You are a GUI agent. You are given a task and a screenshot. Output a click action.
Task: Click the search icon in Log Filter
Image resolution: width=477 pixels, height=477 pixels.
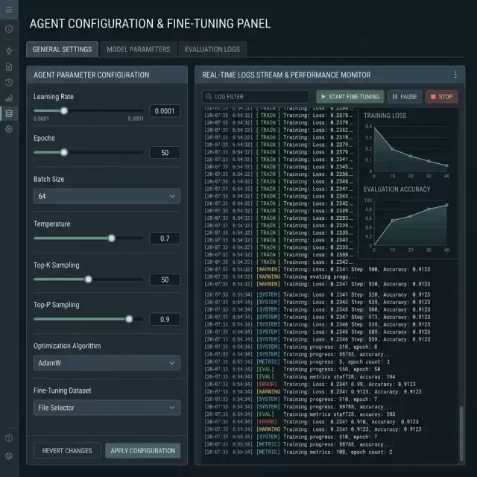click(209, 96)
